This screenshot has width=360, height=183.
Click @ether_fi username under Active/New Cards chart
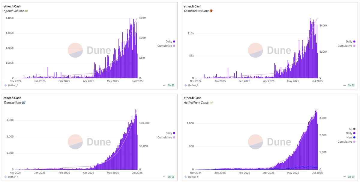193,177
